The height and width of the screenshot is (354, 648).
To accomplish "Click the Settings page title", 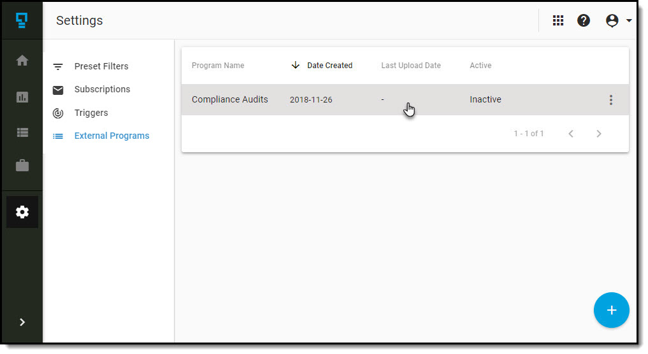I will point(80,20).
